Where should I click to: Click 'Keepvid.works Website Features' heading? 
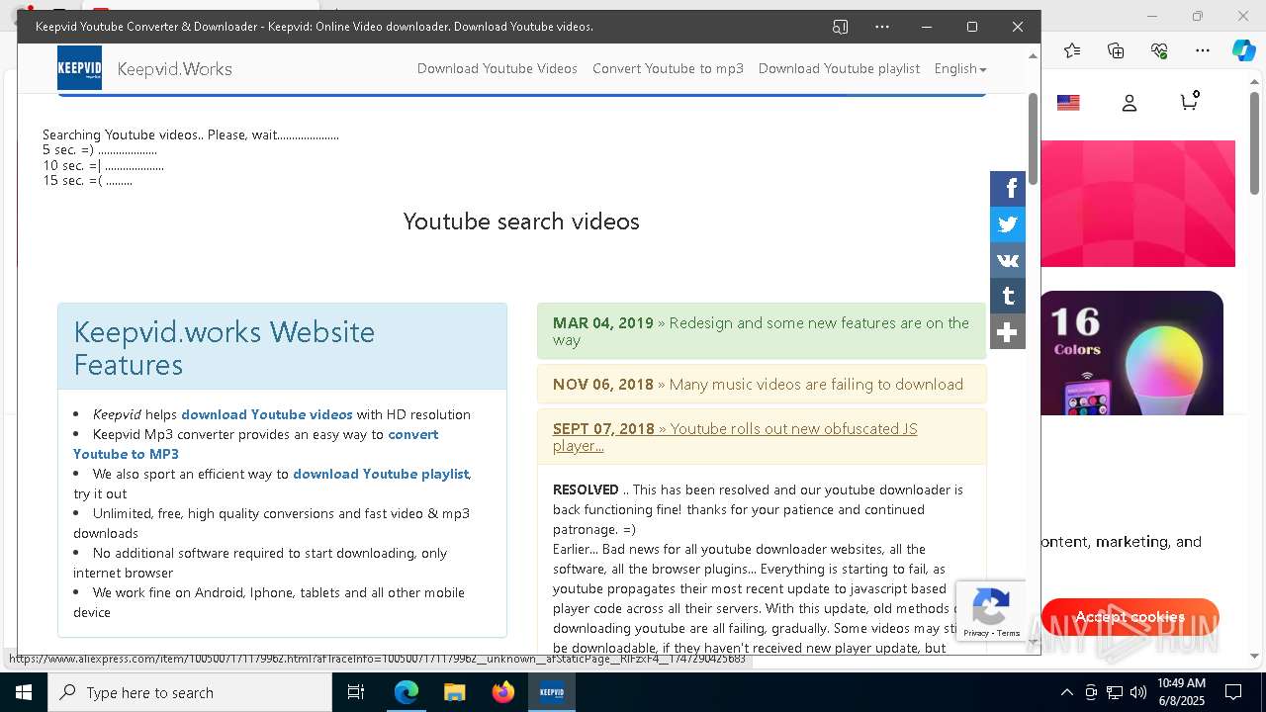(225, 347)
